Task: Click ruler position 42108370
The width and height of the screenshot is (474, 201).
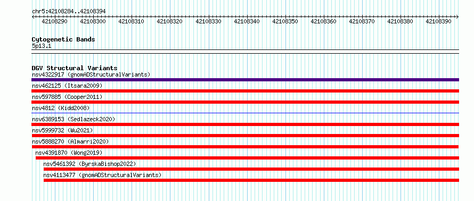Action: point(362,21)
